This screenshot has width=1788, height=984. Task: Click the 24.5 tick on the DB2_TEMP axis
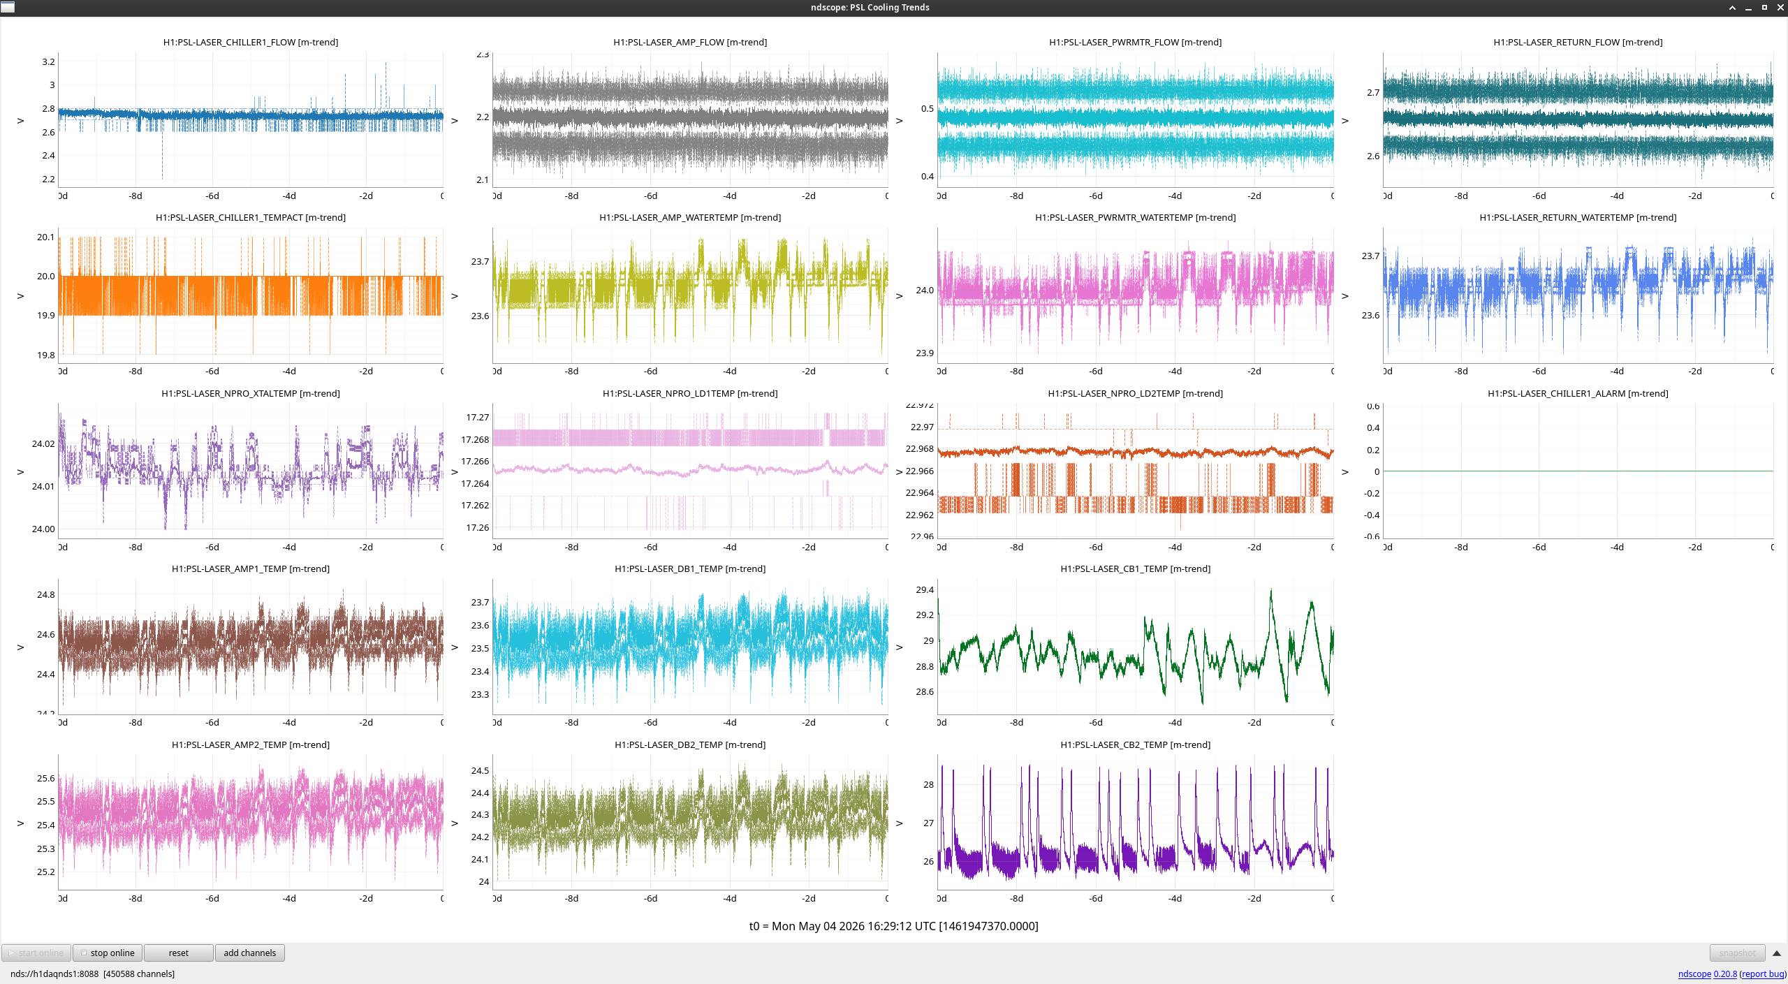481,771
